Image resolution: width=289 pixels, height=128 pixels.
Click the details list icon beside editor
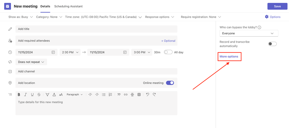[x=10, y=94]
